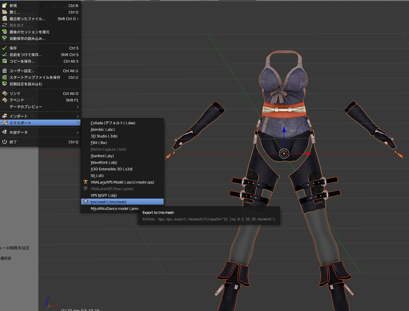Click the ユーザー設定 icon

tap(5, 71)
